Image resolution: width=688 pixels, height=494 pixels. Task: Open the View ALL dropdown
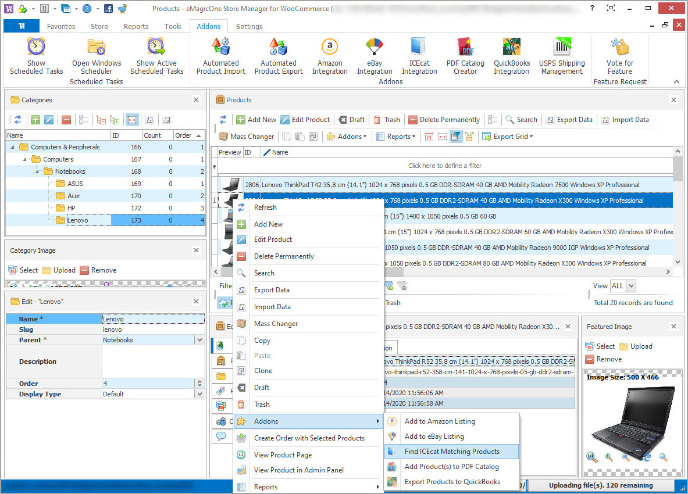click(x=631, y=286)
